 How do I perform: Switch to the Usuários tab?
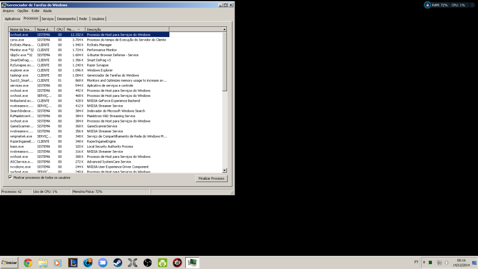[98, 19]
